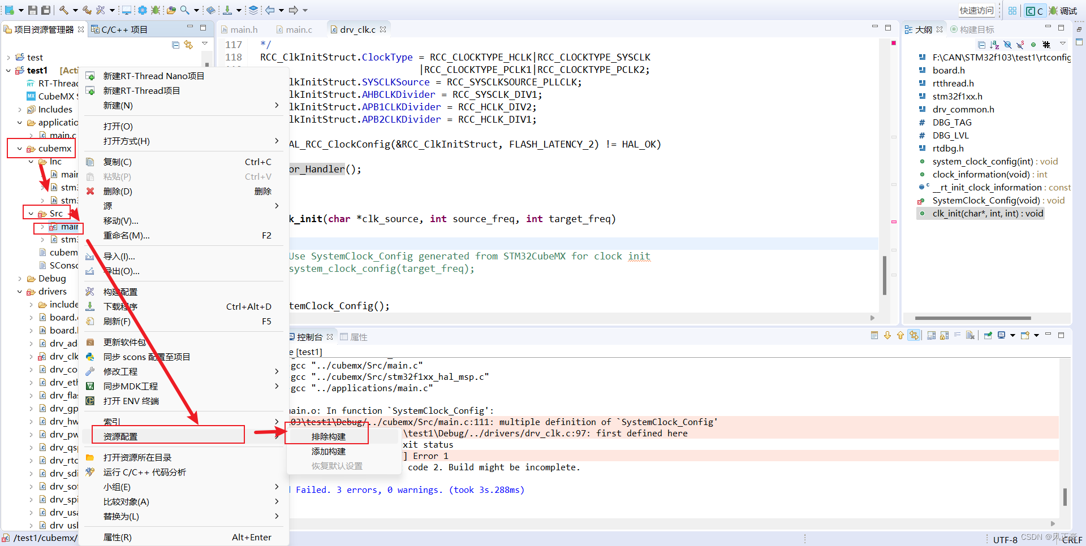Click the Back navigation arrow icon

270,10
